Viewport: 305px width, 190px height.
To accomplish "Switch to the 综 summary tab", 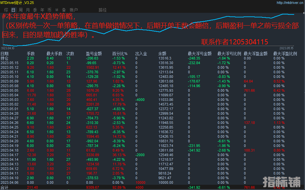I will (x=6, y=10).
